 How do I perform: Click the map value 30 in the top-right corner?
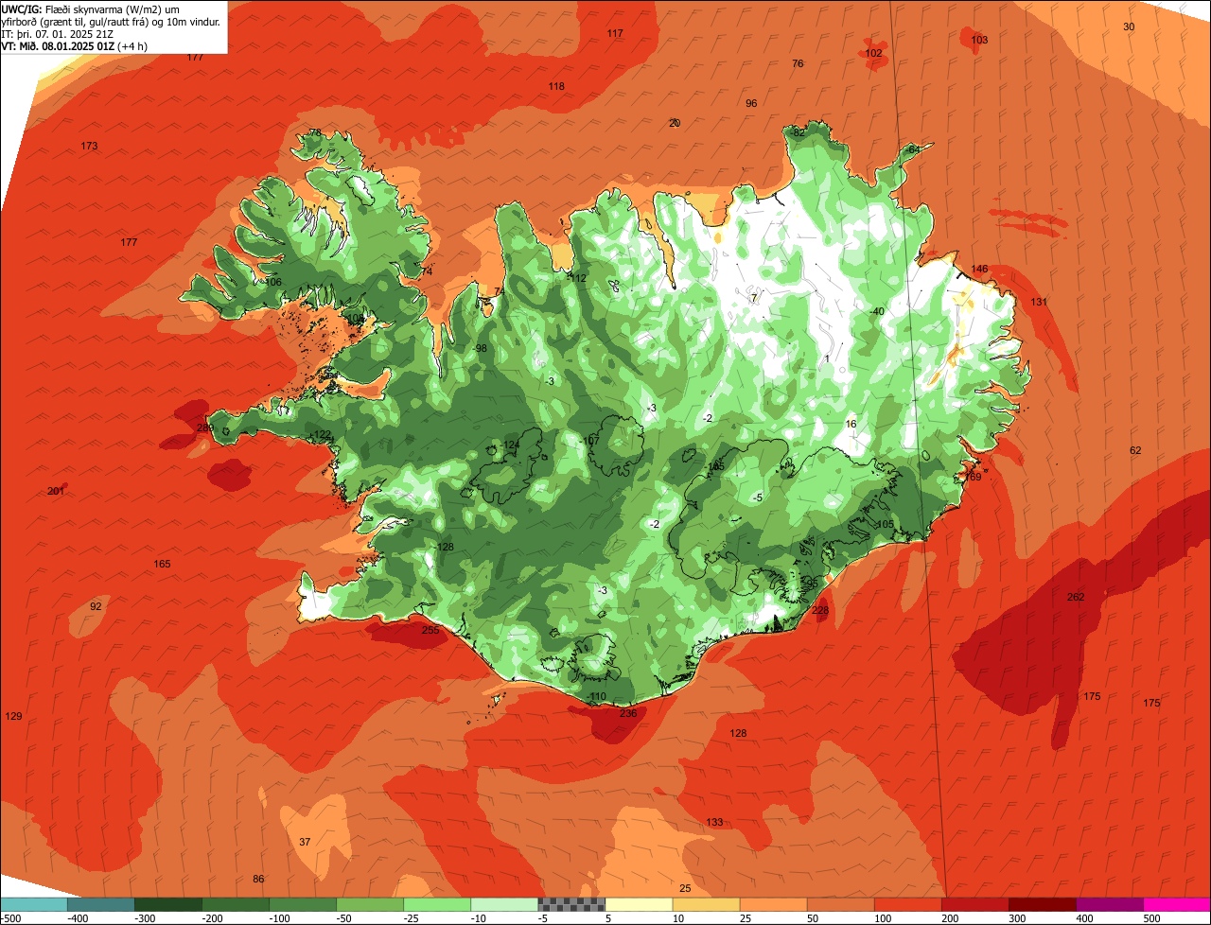[x=1129, y=27]
